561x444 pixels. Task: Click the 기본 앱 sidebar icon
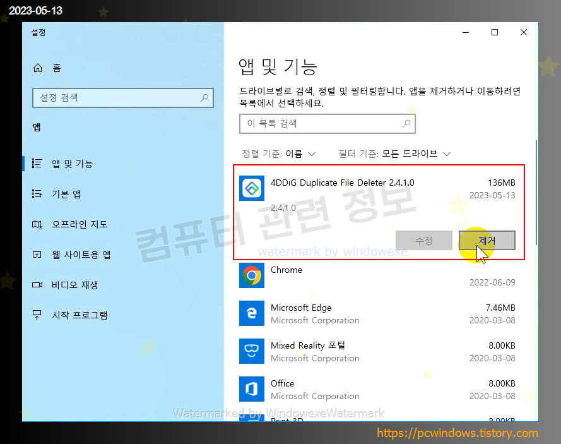pos(37,194)
